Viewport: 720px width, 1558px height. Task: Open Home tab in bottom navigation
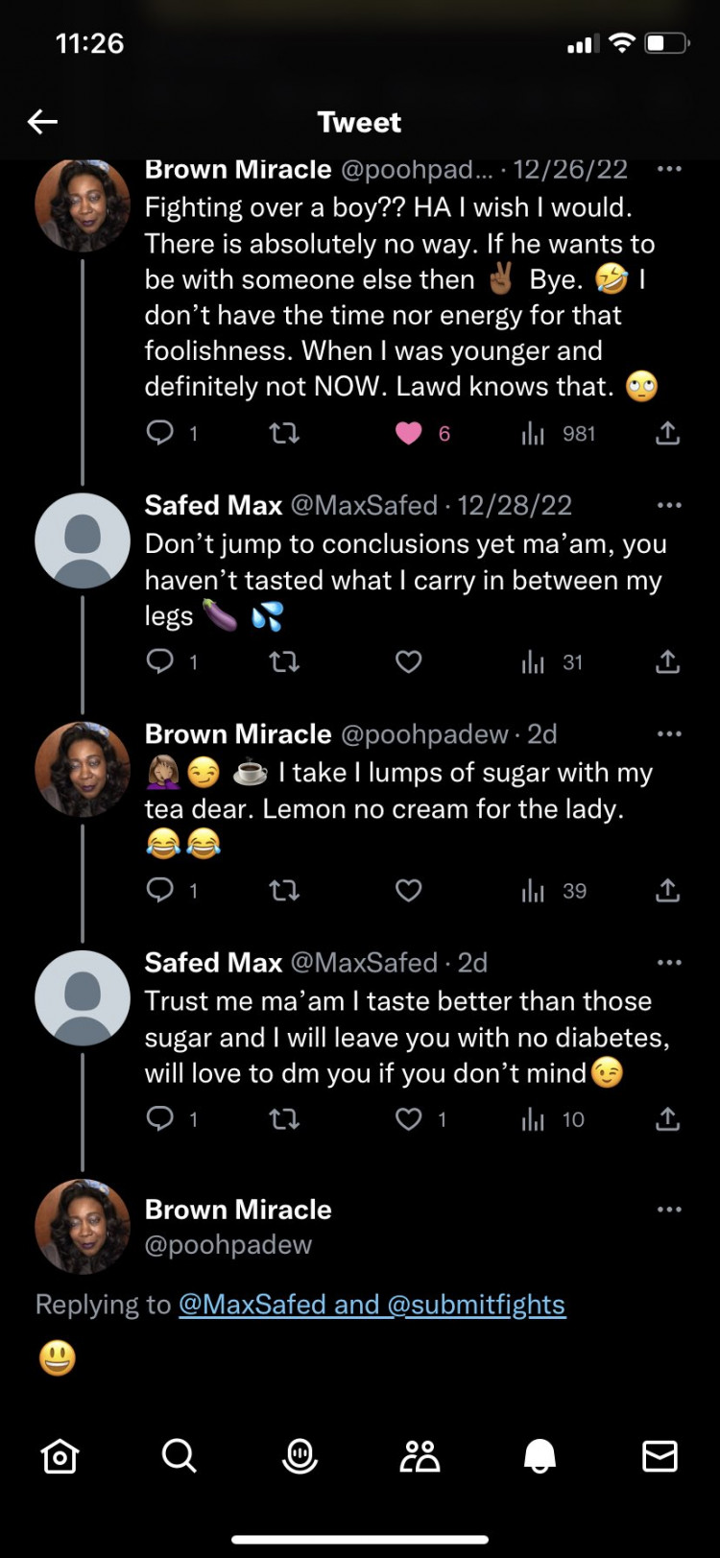tap(60, 1456)
